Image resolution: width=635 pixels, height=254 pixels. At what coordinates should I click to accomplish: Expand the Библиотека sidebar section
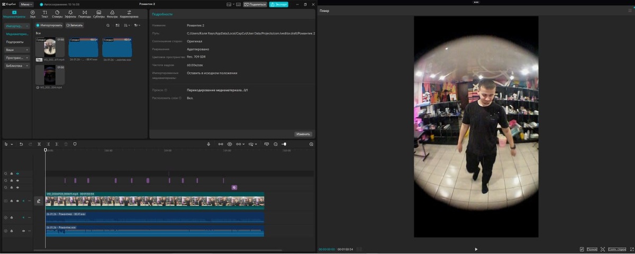click(x=17, y=66)
